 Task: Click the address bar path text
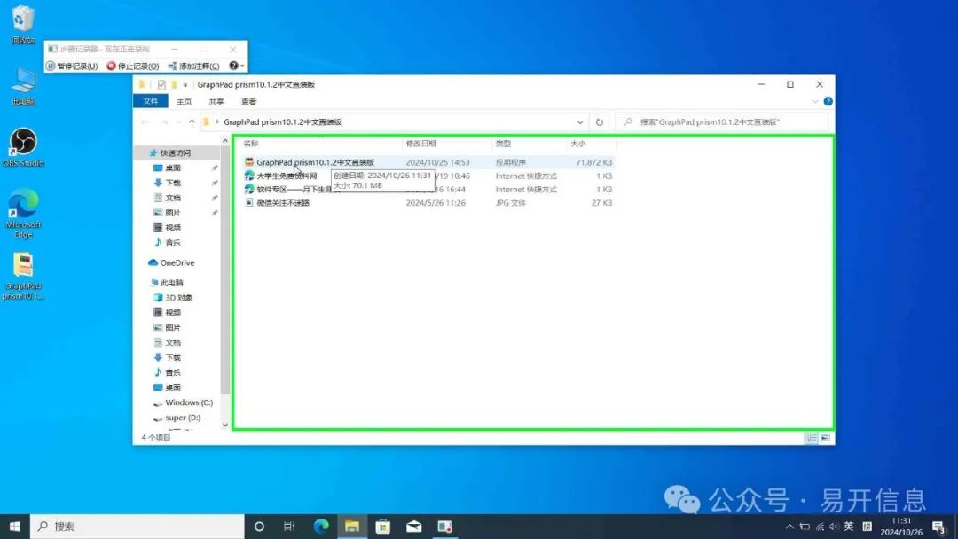[282, 122]
